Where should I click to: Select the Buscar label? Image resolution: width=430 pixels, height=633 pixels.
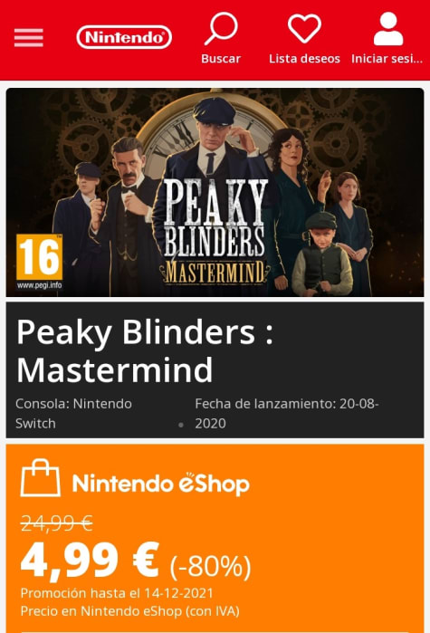coord(221,59)
